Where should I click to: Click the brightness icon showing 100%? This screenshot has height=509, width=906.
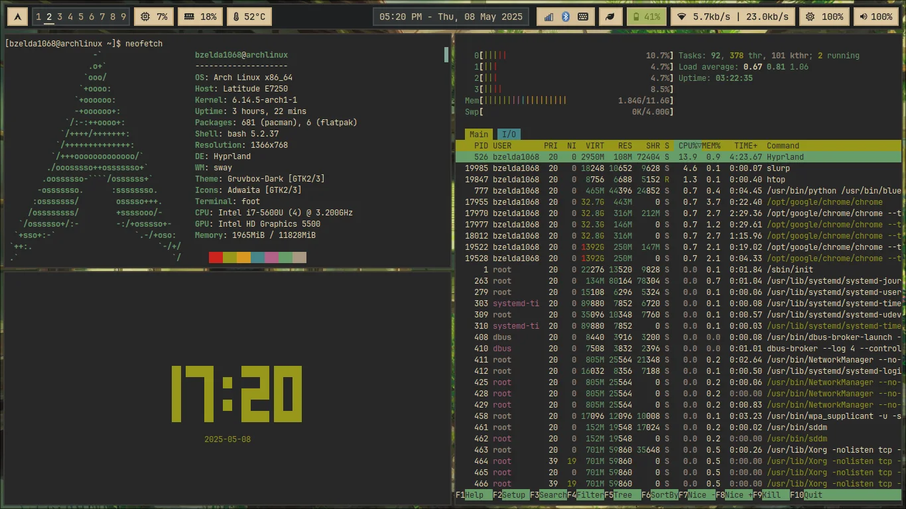click(x=810, y=17)
